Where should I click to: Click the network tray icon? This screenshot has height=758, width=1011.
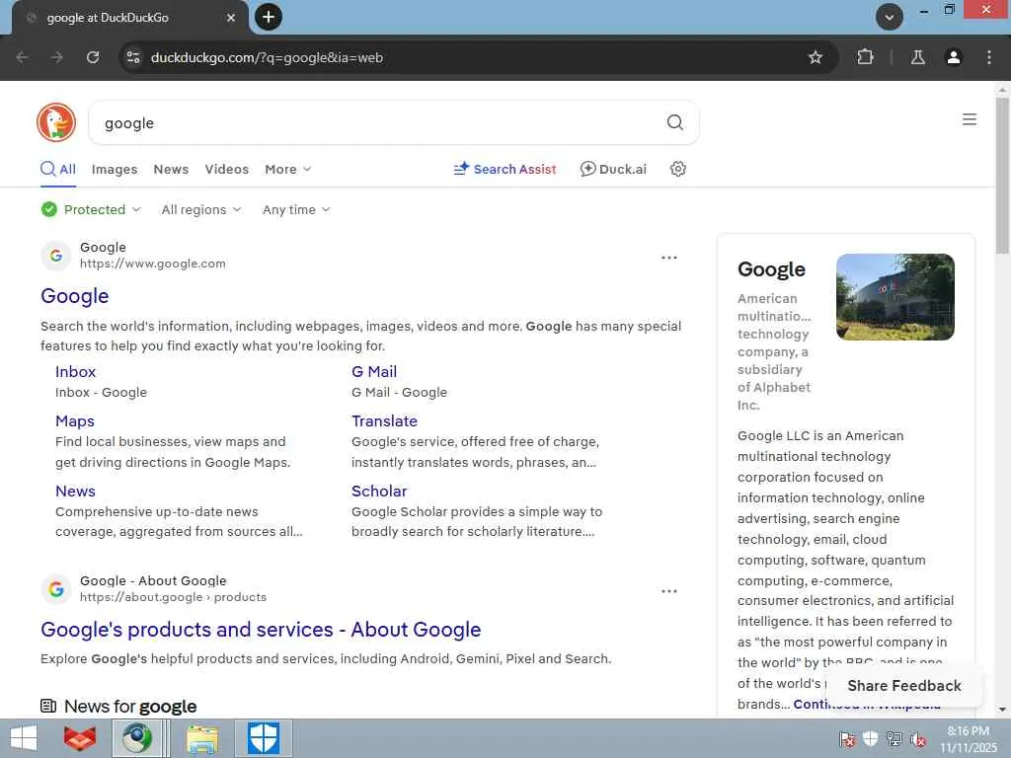894,738
